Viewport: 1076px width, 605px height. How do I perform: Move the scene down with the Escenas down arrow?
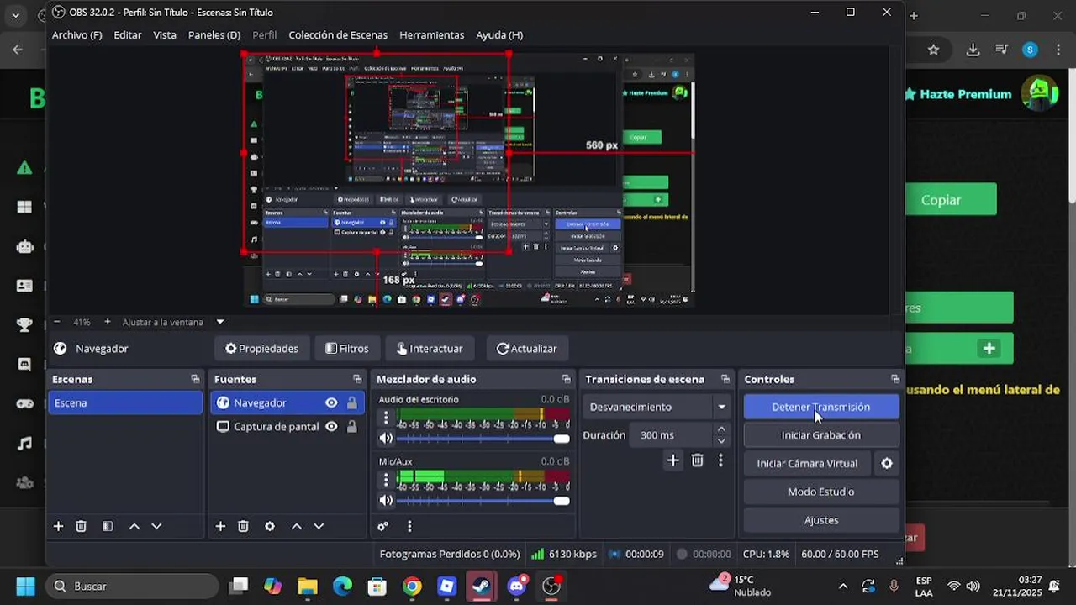coord(156,526)
